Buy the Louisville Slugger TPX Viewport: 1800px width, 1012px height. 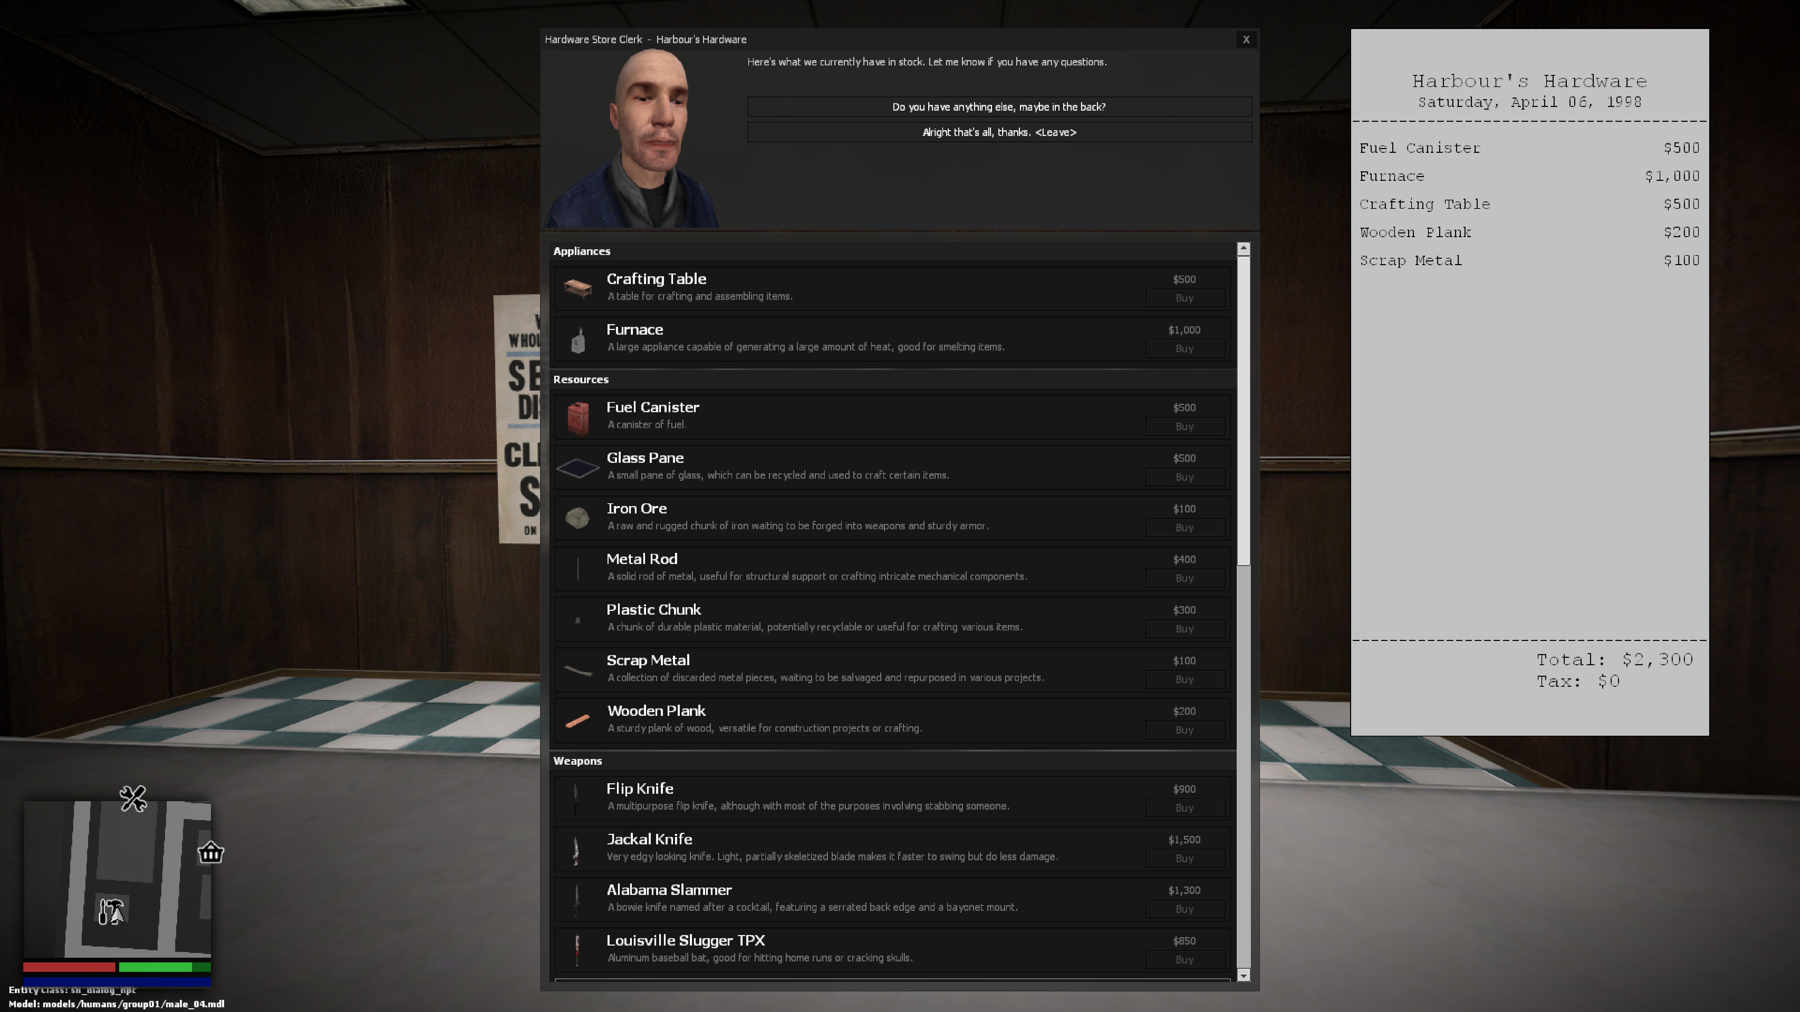(x=1184, y=960)
